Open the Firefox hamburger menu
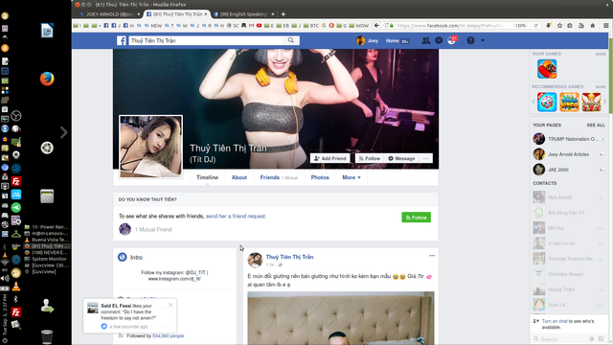The image size is (613, 345). 606,26
